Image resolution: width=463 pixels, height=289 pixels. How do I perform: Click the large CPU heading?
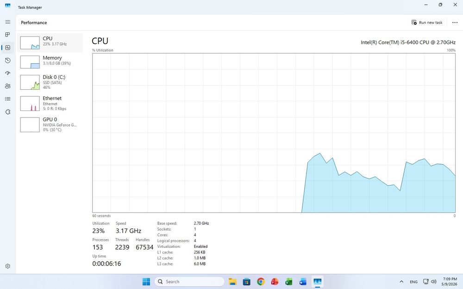[x=100, y=41]
